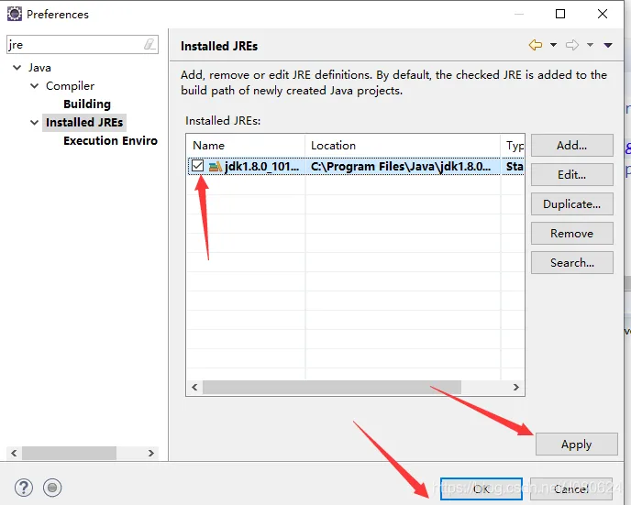Image resolution: width=631 pixels, height=505 pixels.
Task: Select the Java tree item
Action: (39, 68)
